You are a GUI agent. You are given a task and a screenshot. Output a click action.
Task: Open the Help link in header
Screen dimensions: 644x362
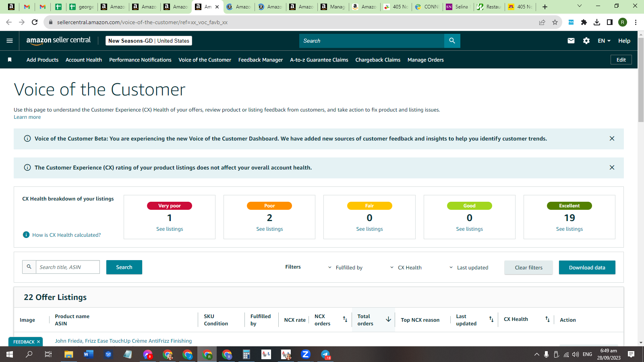click(x=624, y=41)
